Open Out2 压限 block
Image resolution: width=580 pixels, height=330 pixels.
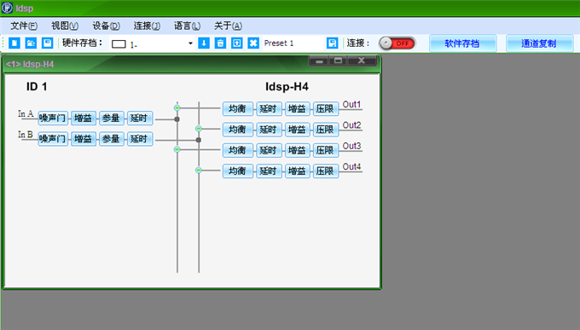pyautogui.click(x=326, y=130)
